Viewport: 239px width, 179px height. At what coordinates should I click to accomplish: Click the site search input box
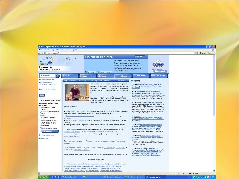[x=47, y=76]
